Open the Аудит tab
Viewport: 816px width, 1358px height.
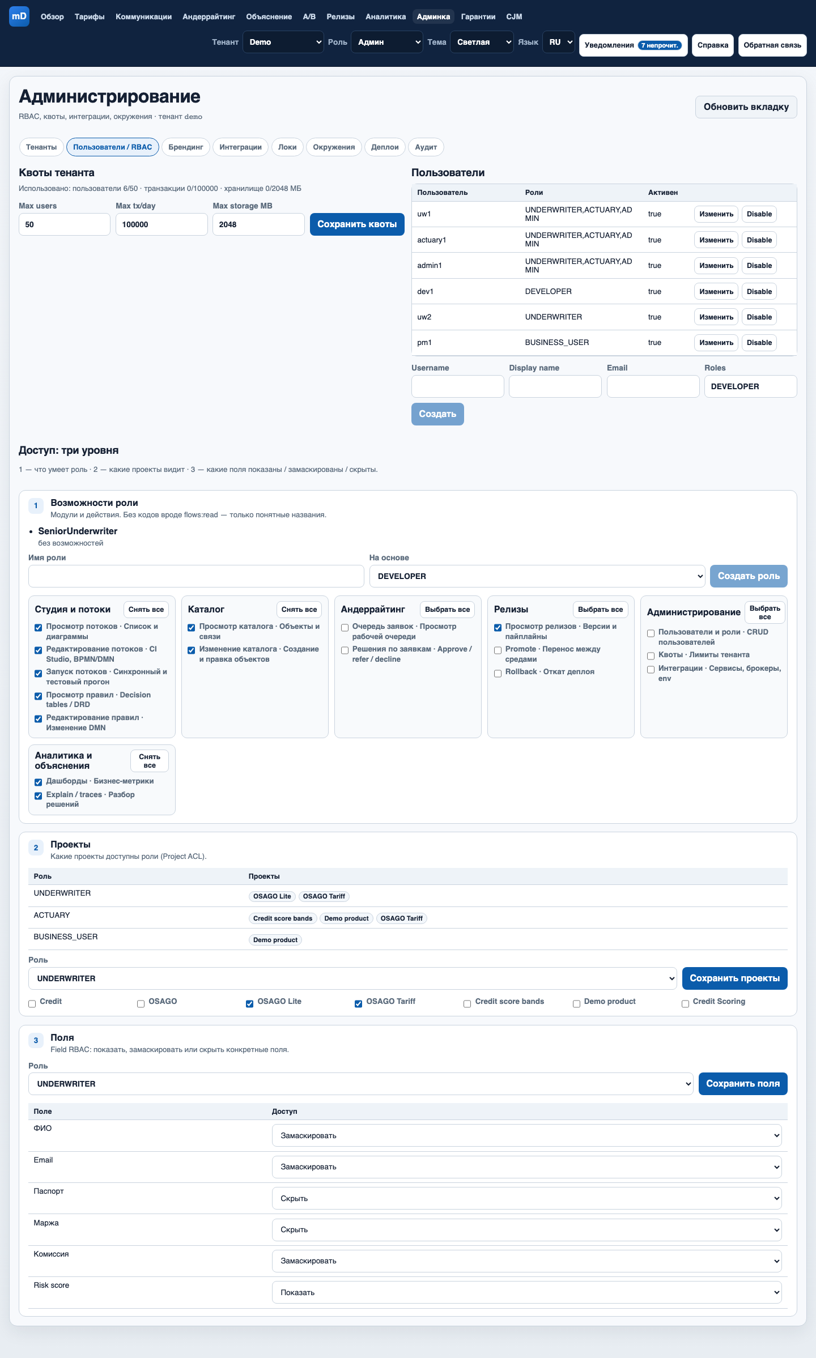point(426,147)
